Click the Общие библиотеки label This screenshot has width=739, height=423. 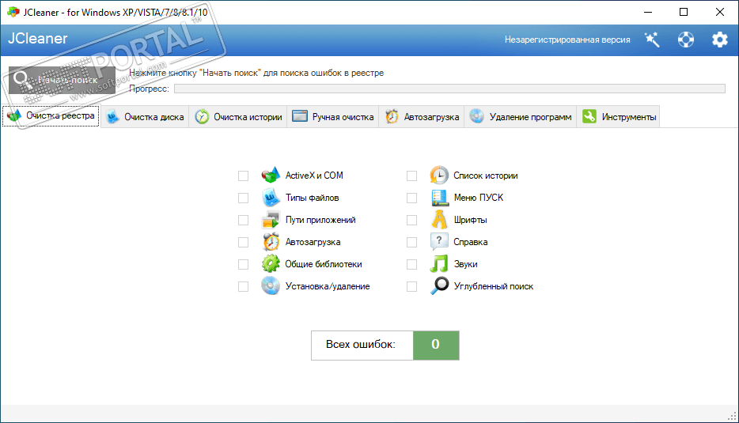pos(324,264)
